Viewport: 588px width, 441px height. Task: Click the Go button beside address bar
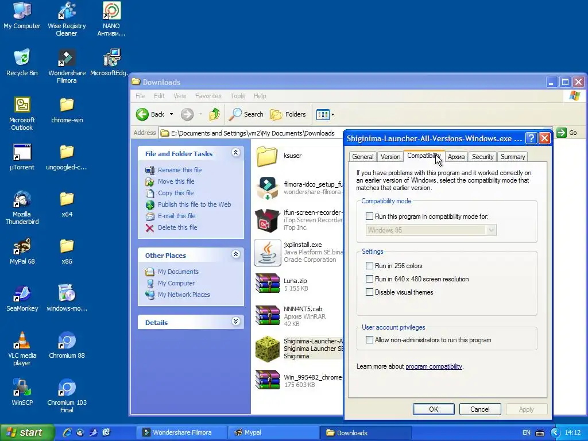click(x=567, y=133)
